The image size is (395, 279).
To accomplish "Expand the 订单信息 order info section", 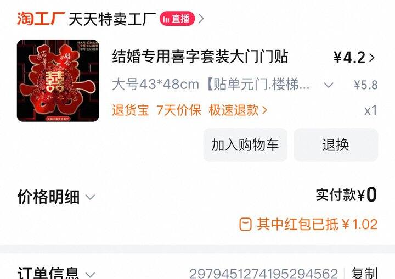I will pyautogui.click(x=56, y=274).
